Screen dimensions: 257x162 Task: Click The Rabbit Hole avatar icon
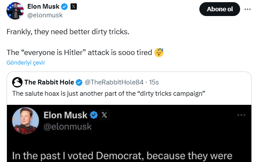point(17,82)
